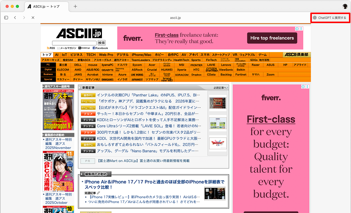Select the ASCII.jp – トップ browser tab
The height and width of the screenshot is (213, 351).
pos(47,6)
